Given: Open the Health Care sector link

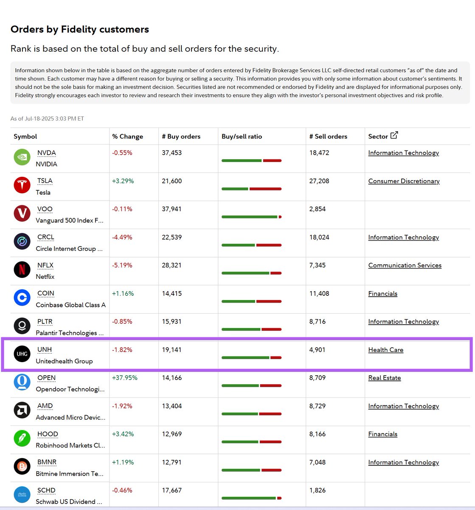Looking at the screenshot, I should pyautogui.click(x=386, y=350).
